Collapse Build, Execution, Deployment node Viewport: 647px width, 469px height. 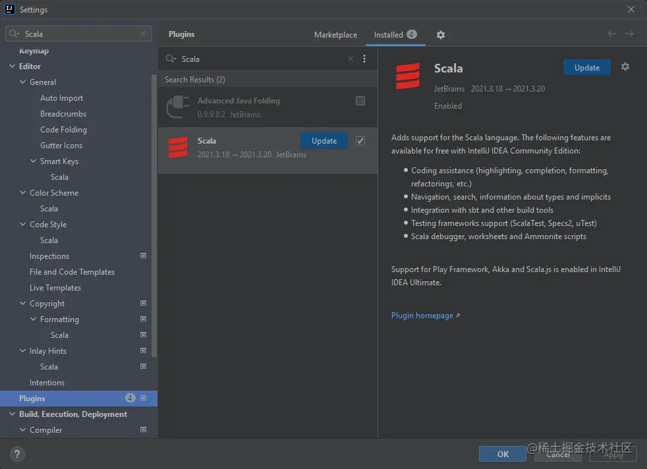click(x=13, y=414)
